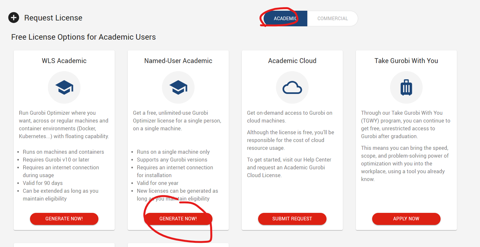The height and width of the screenshot is (247, 480).
Task: Click the Take Gurobi With You suitcase icon
Action: (x=406, y=87)
